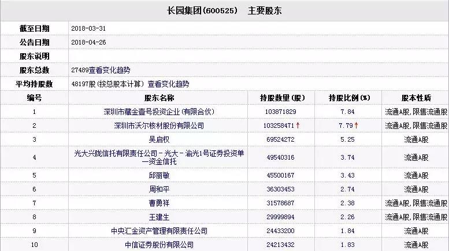Screen dimensions: 449x251
Task: Select holding ratio 1.84
Action: click(348, 231)
